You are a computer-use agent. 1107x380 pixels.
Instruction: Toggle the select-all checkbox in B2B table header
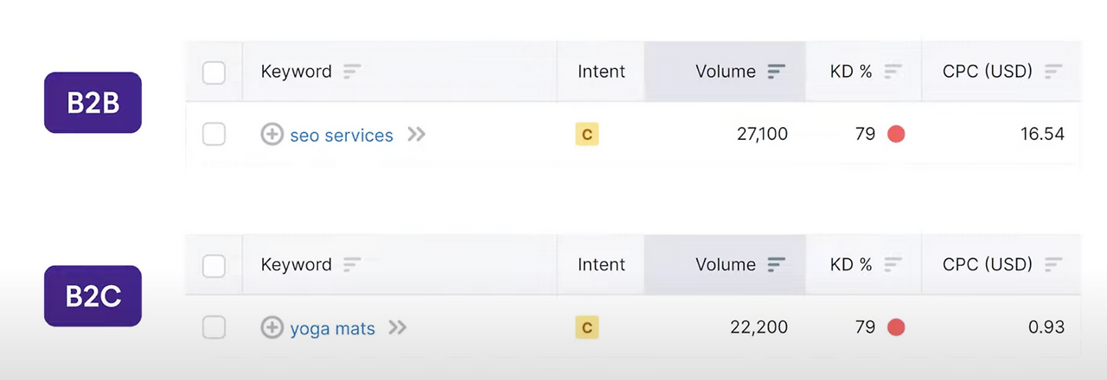click(x=214, y=73)
